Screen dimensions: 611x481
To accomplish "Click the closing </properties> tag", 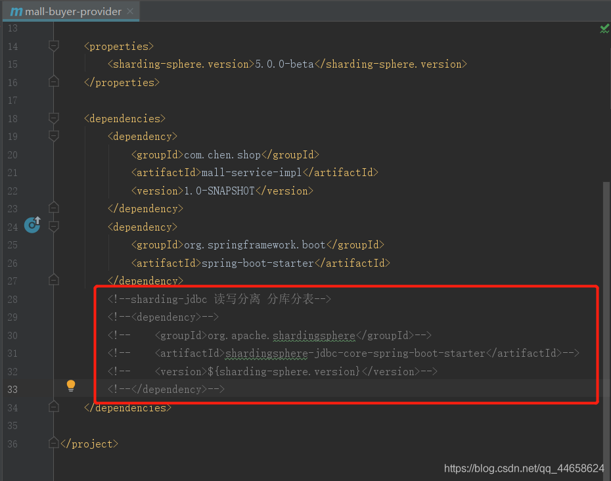I will point(122,82).
